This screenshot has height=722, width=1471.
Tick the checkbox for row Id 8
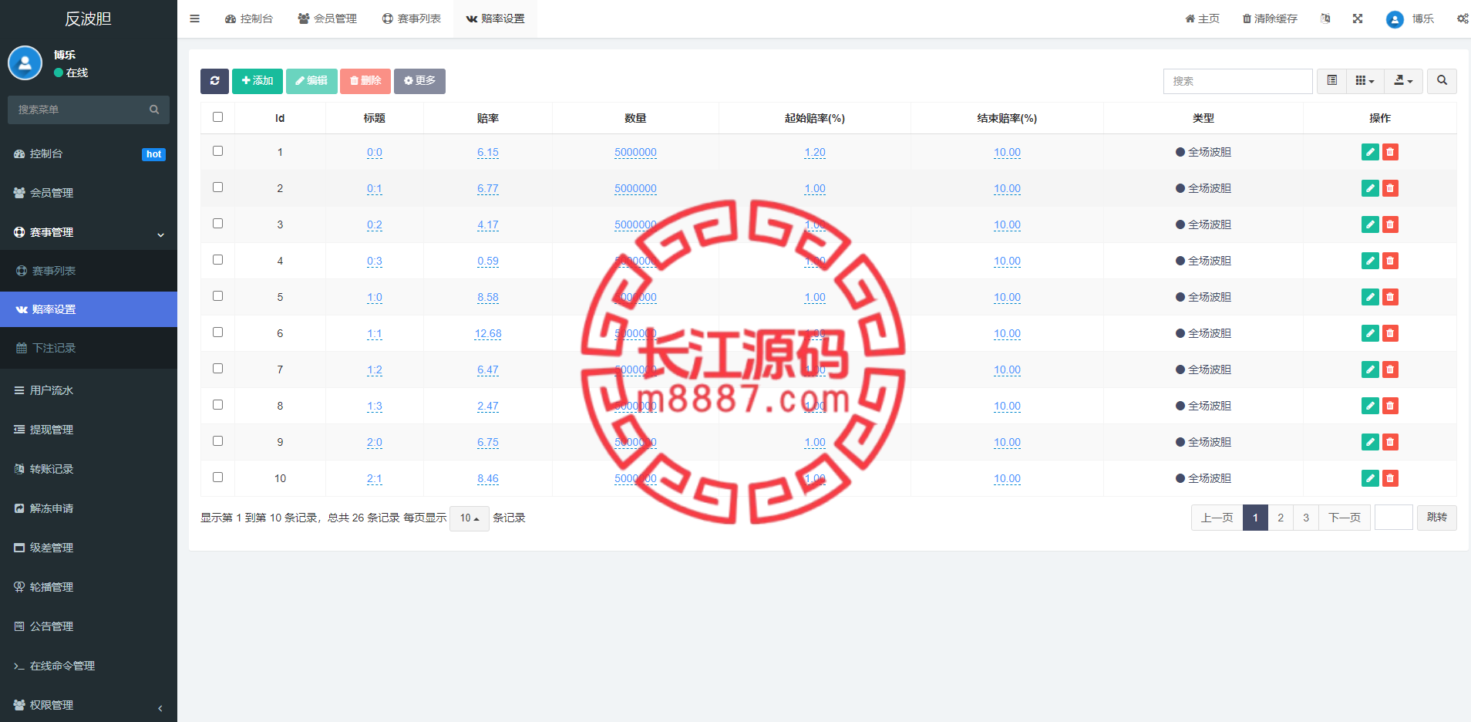pyautogui.click(x=217, y=405)
